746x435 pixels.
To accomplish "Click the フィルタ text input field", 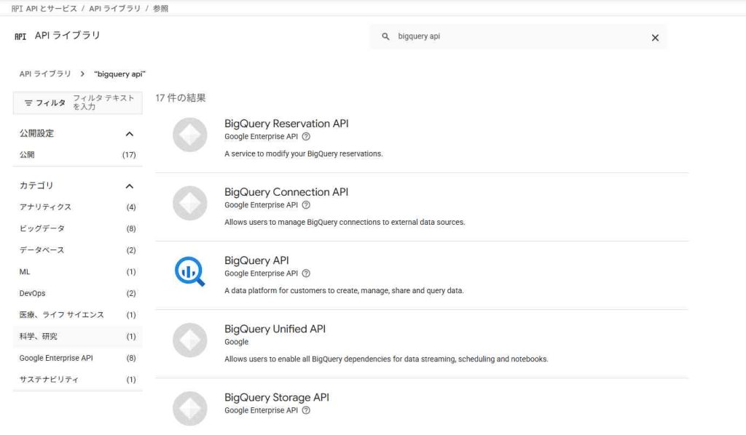I will pos(103,103).
